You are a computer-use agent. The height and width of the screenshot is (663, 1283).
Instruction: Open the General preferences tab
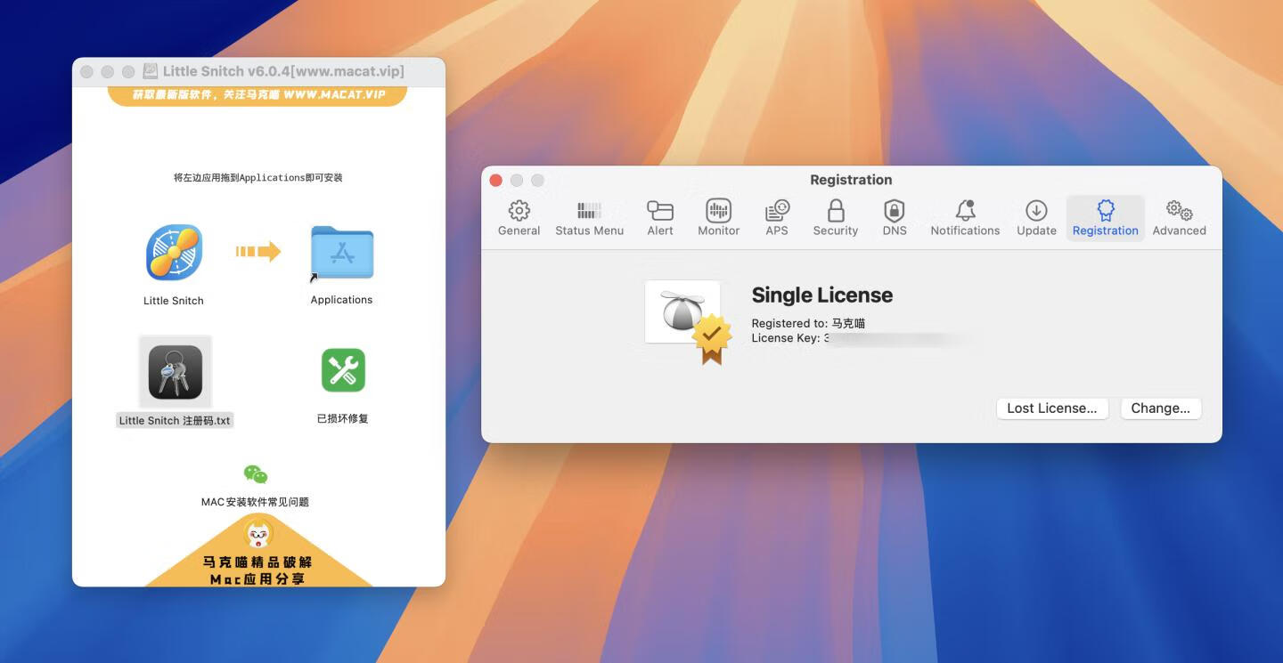(x=519, y=218)
